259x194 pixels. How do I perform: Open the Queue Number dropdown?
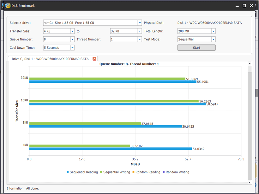pyautogui.click(x=73, y=39)
